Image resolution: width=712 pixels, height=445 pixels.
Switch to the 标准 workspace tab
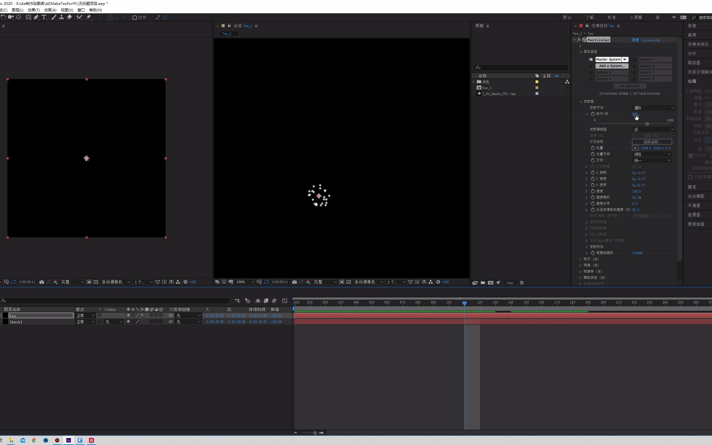611,17
